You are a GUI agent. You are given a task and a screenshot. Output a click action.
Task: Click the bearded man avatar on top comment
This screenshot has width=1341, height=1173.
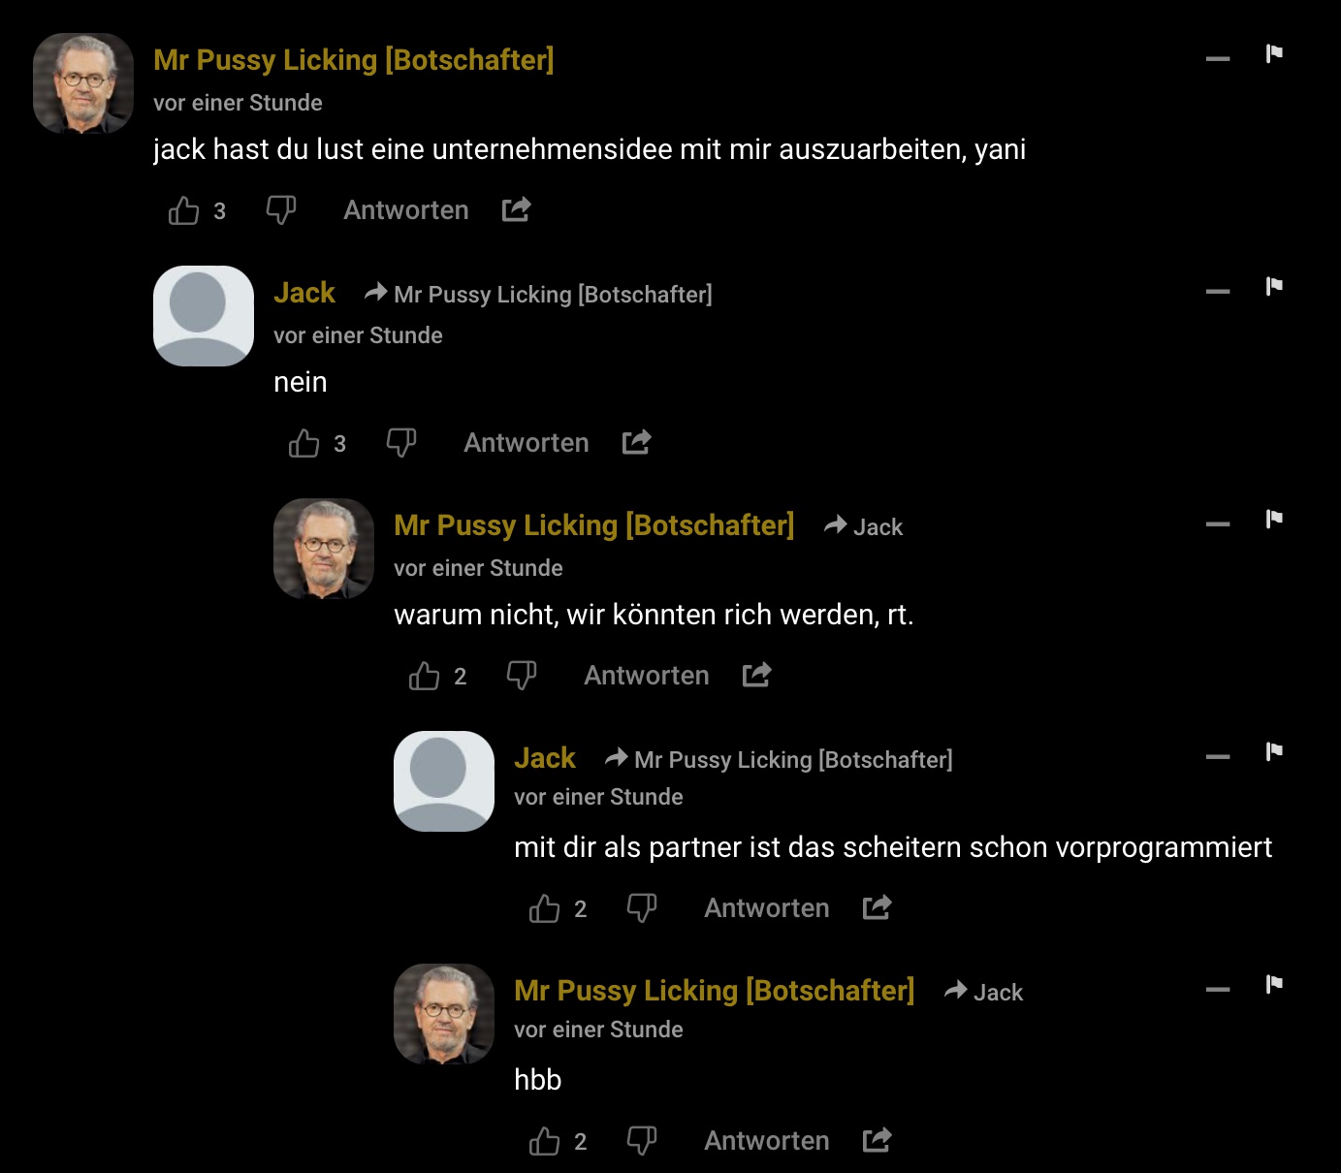tap(83, 83)
